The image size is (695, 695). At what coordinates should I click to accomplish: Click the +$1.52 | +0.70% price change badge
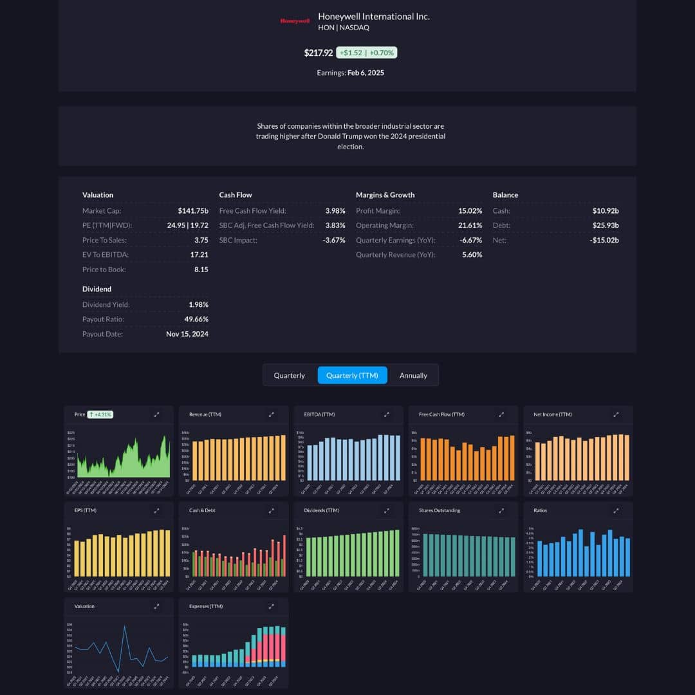367,53
